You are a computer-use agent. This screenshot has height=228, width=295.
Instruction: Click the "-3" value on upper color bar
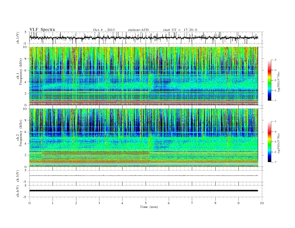[275, 60]
